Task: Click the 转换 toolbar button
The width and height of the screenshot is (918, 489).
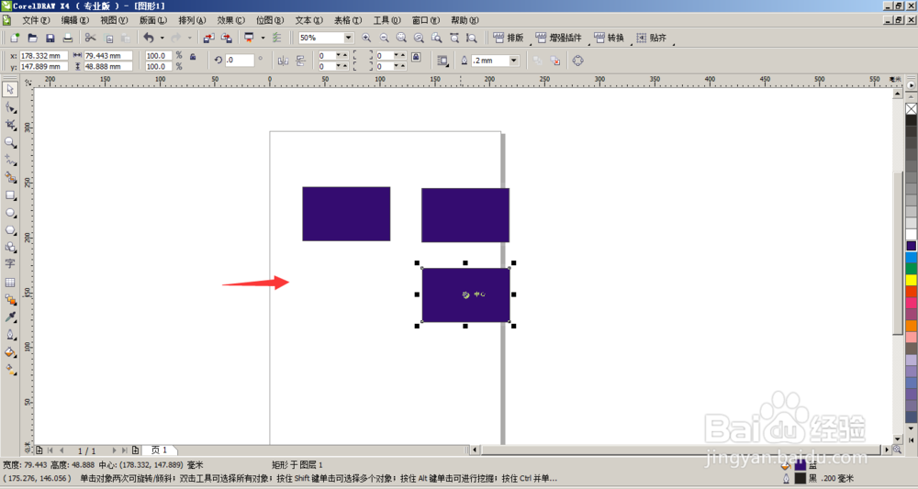Action: [x=609, y=38]
